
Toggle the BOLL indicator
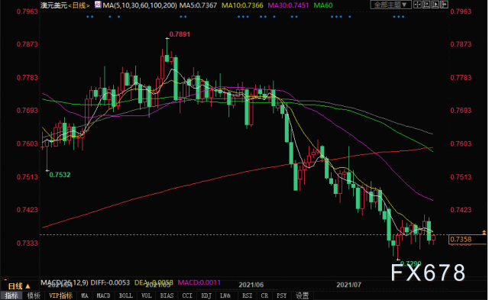125,295
